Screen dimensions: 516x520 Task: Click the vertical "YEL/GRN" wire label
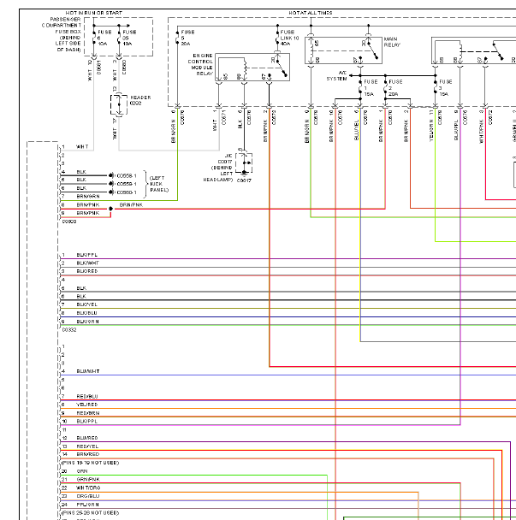coord(431,130)
